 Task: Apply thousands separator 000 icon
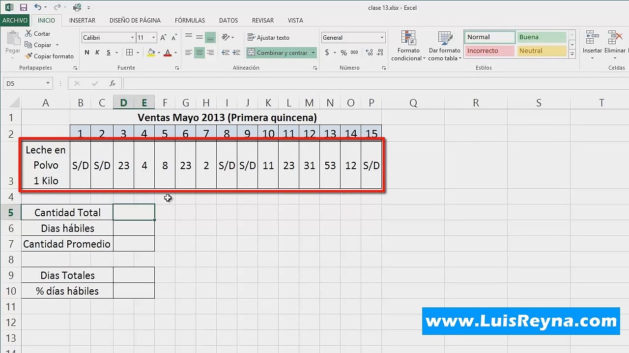point(354,52)
